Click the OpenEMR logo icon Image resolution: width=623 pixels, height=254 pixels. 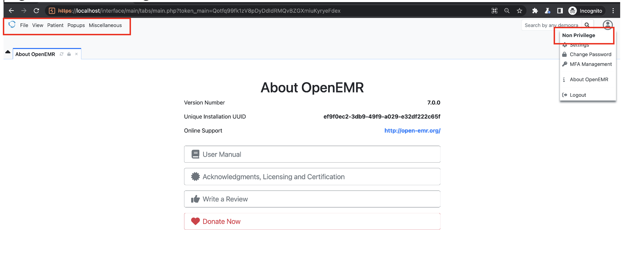click(x=12, y=24)
